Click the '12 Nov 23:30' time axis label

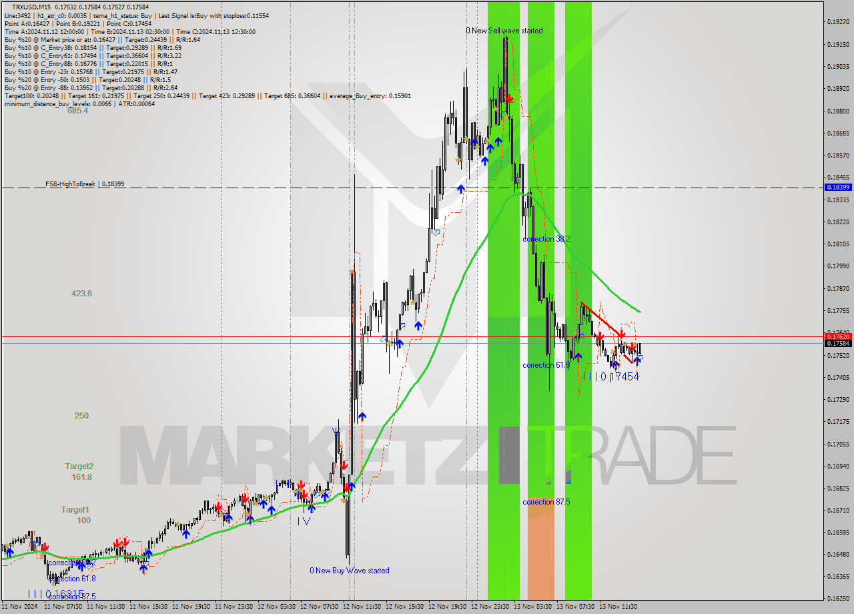click(490, 607)
